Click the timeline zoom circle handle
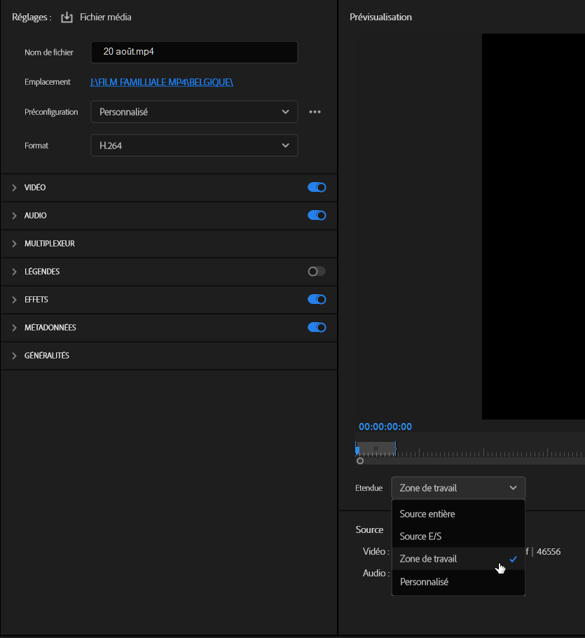The width and height of the screenshot is (585, 638). point(360,461)
